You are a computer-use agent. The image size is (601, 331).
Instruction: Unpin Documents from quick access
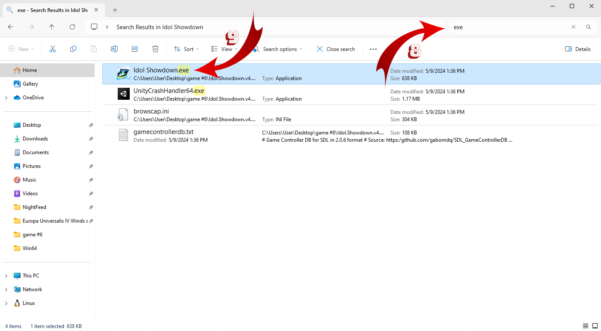pos(91,152)
